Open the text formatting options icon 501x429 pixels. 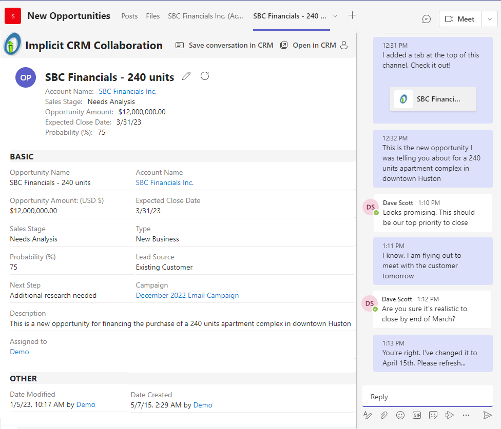coord(368,415)
